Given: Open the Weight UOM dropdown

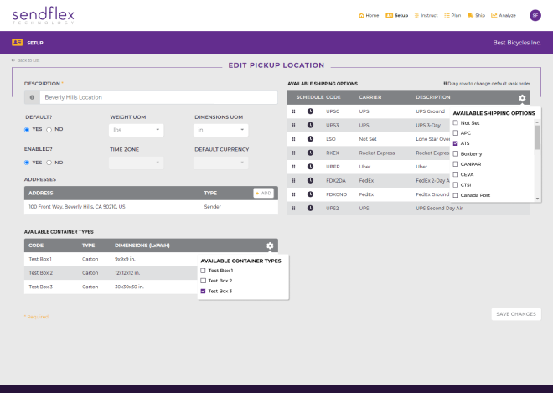Looking at the screenshot, I should [x=137, y=130].
